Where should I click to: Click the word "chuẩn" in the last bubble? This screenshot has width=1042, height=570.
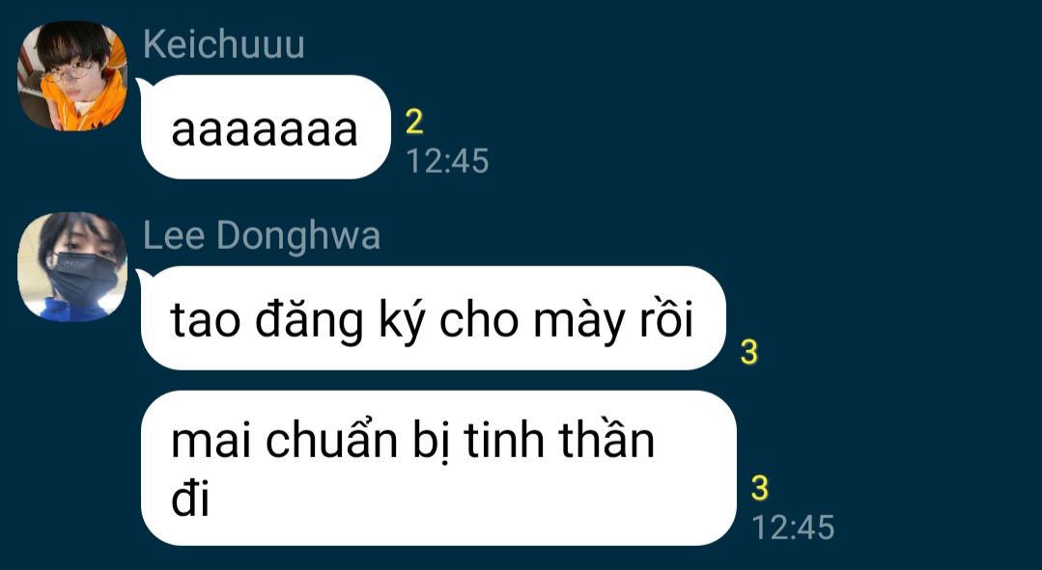(331, 439)
